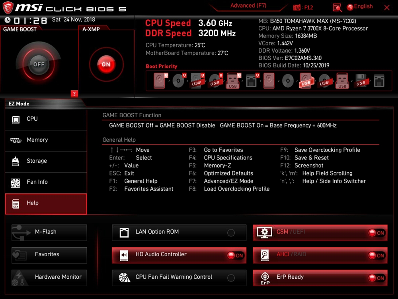The height and width of the screenshot is (299, 398).
Task: Click the CPU Speed 3.60 GHz readout
Action: click(189, 23)
